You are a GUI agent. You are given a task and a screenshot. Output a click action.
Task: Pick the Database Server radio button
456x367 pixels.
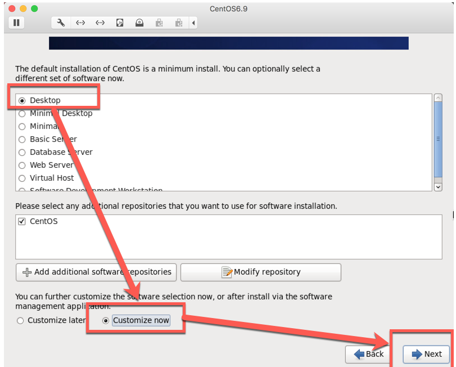22,152
